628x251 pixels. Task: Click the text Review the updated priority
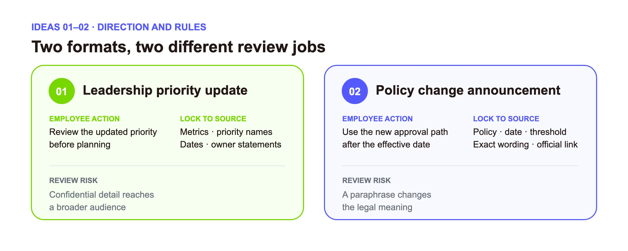(x=103, y=132)
